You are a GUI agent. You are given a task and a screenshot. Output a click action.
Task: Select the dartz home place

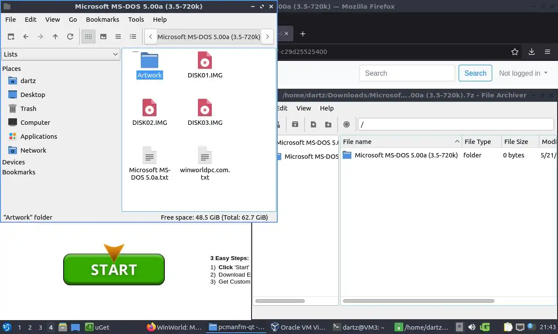tap(28, 81)
